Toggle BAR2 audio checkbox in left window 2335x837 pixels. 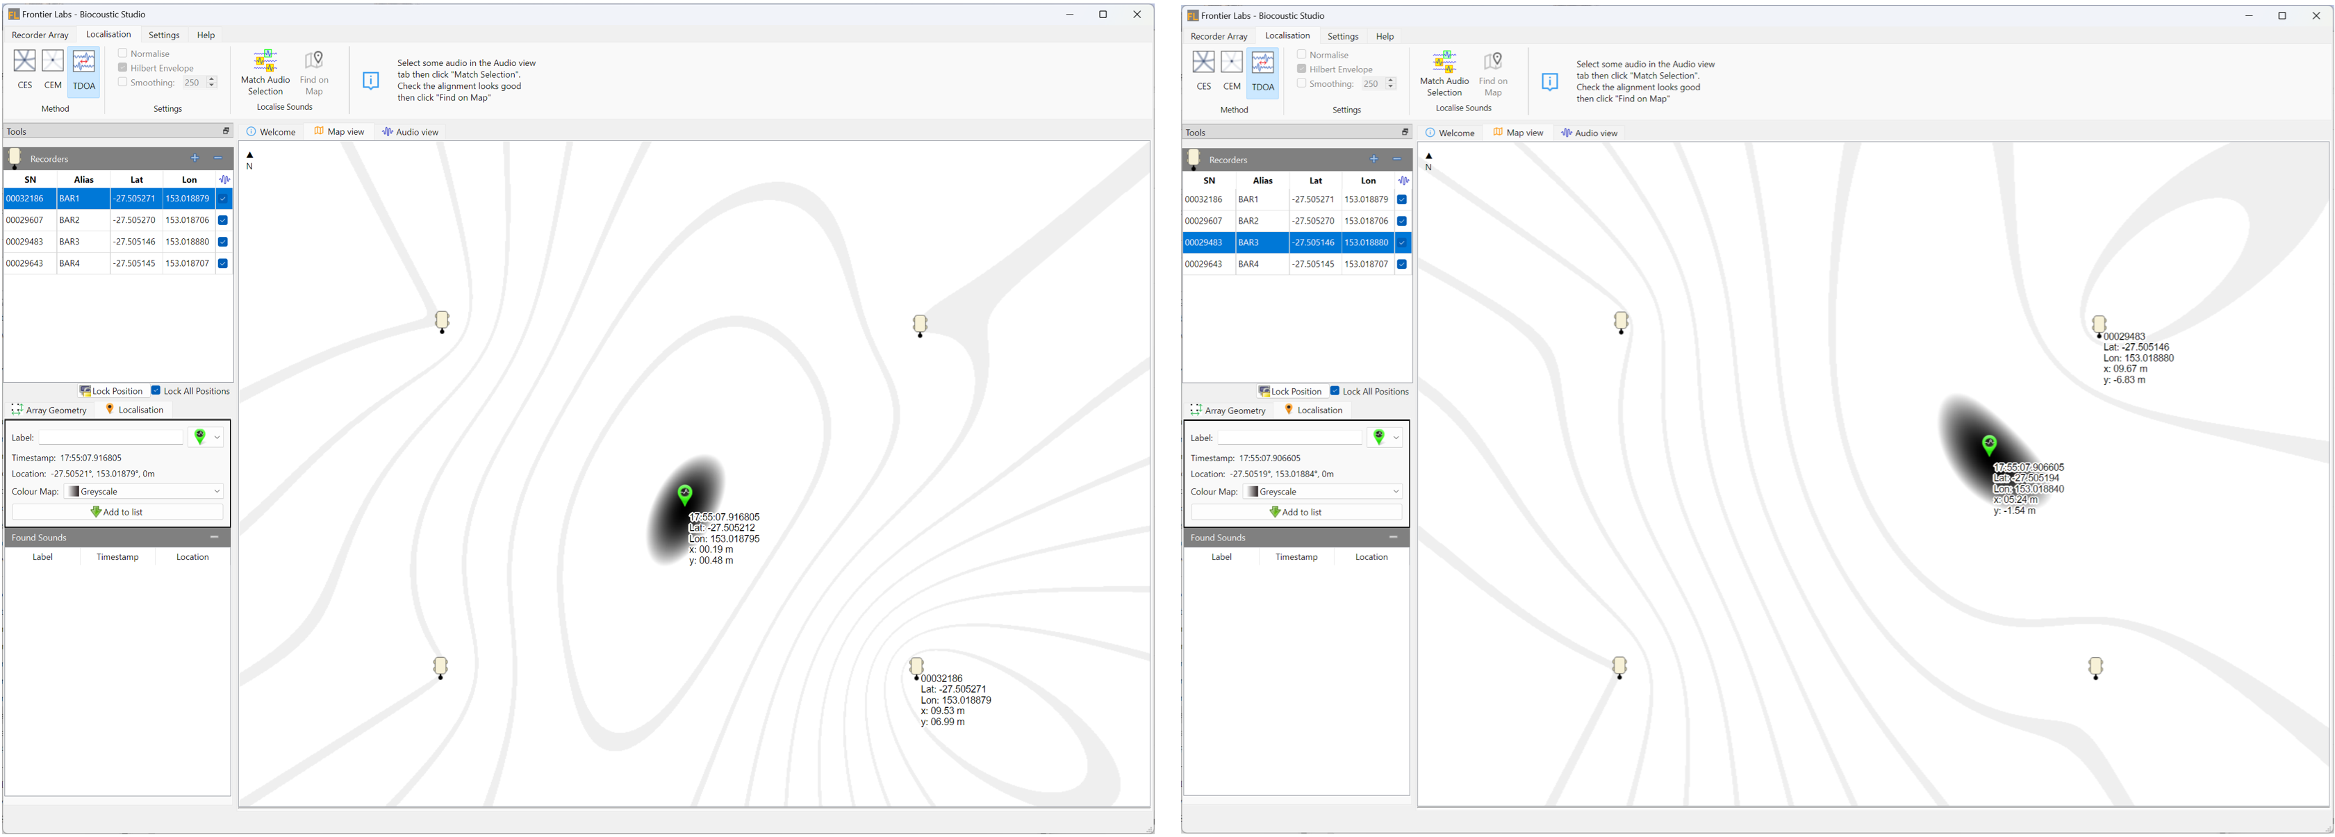223,220
